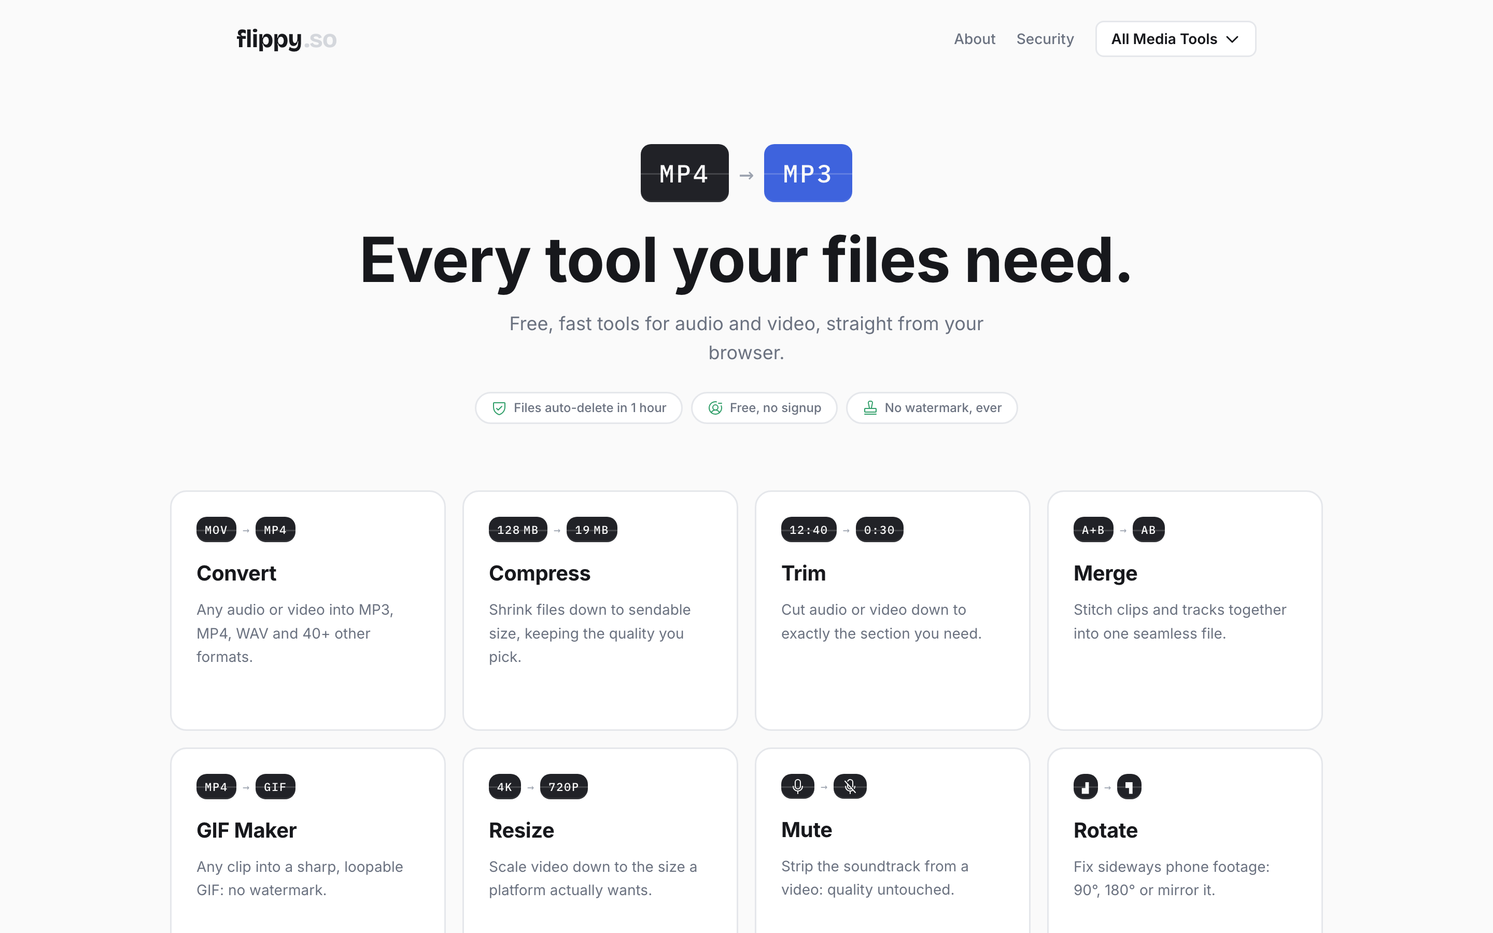Click the microphone icon in Mute card

[x=798, y=786]
